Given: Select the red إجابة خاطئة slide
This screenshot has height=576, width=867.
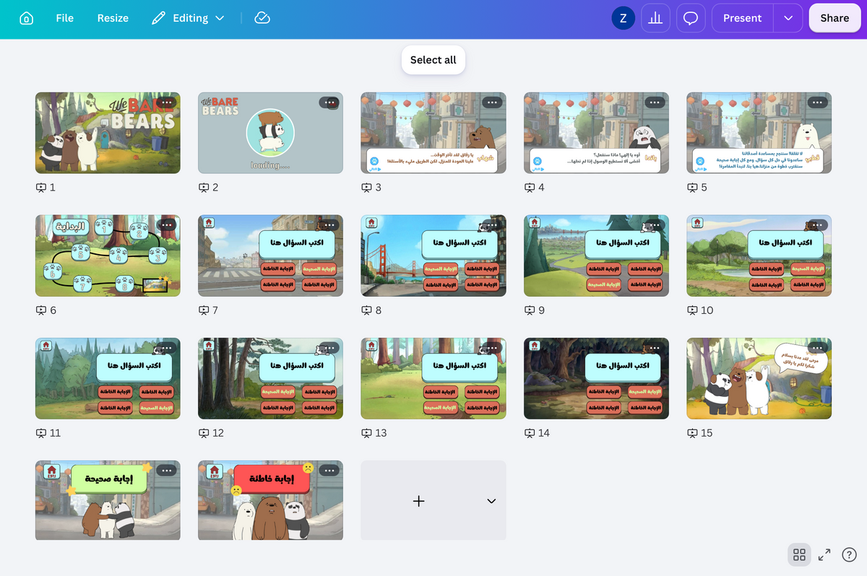Looking at the screenshot, I should (x=270, y=500).
